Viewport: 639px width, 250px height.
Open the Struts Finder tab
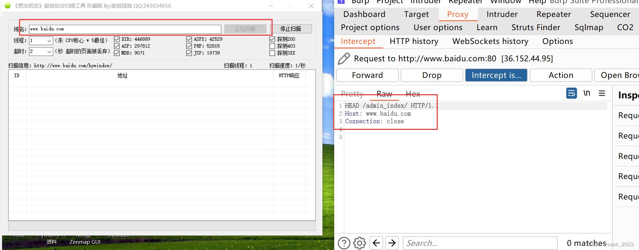pos(536,27)
